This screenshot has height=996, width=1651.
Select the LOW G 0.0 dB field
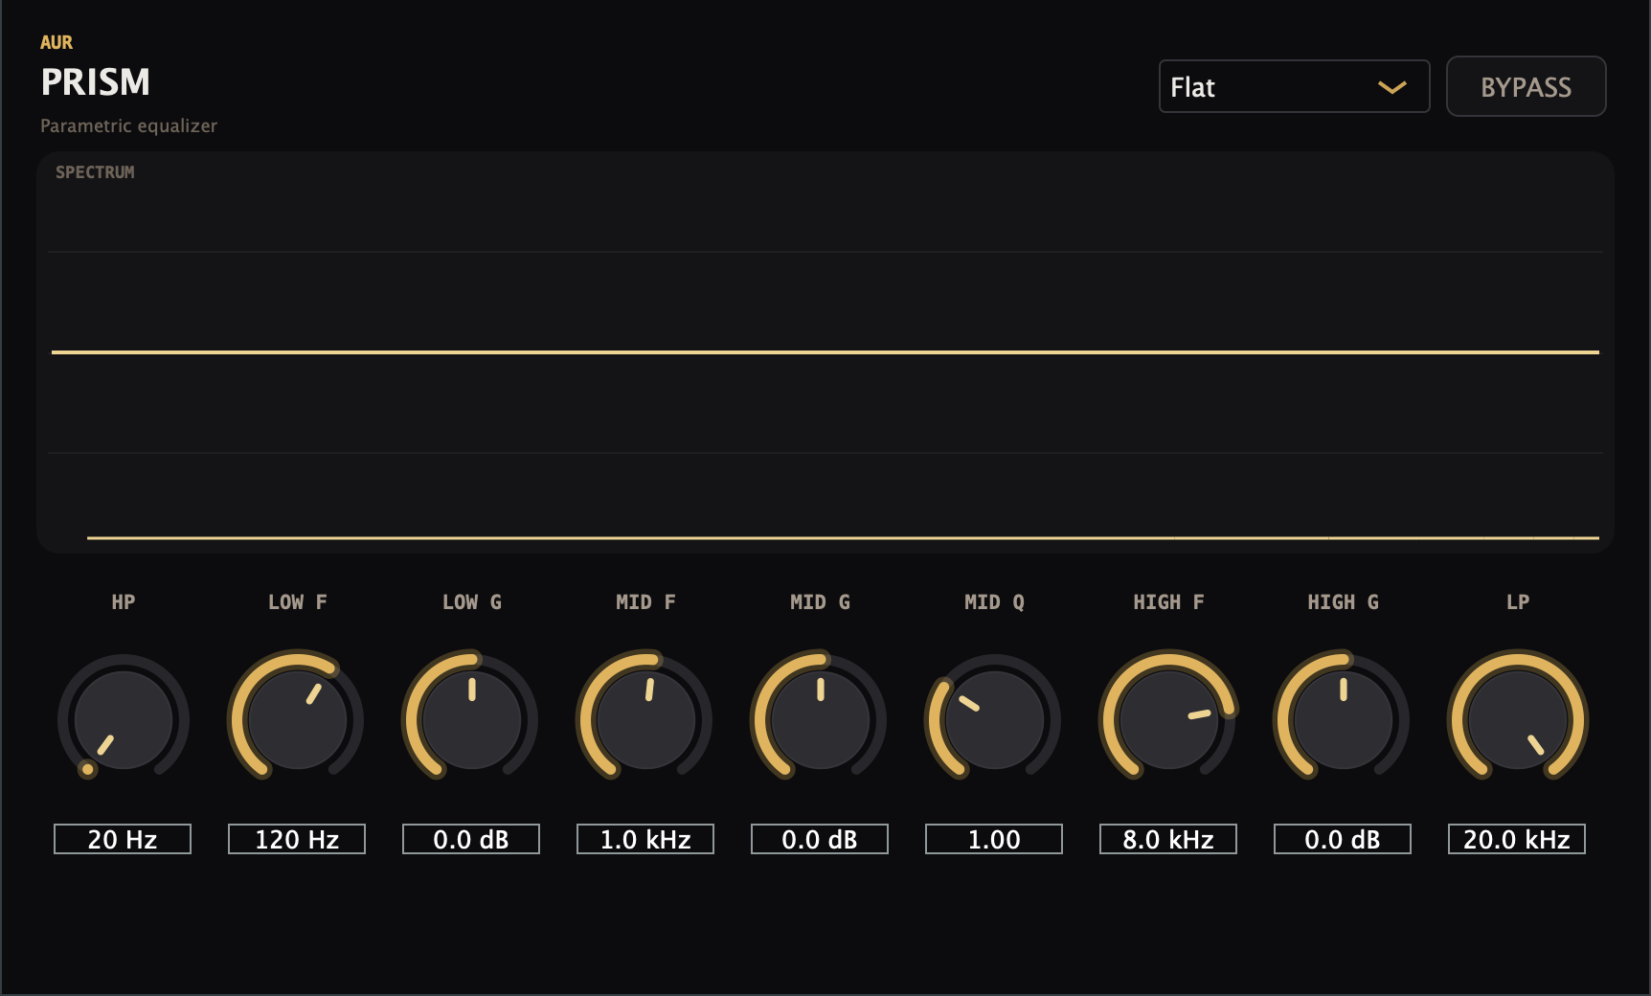pyautogui.click(x=471, y=839)
